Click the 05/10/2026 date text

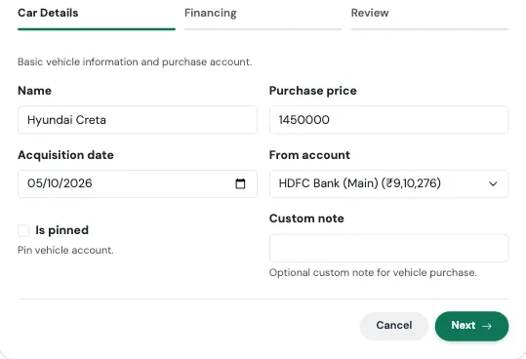coord(60,183)
